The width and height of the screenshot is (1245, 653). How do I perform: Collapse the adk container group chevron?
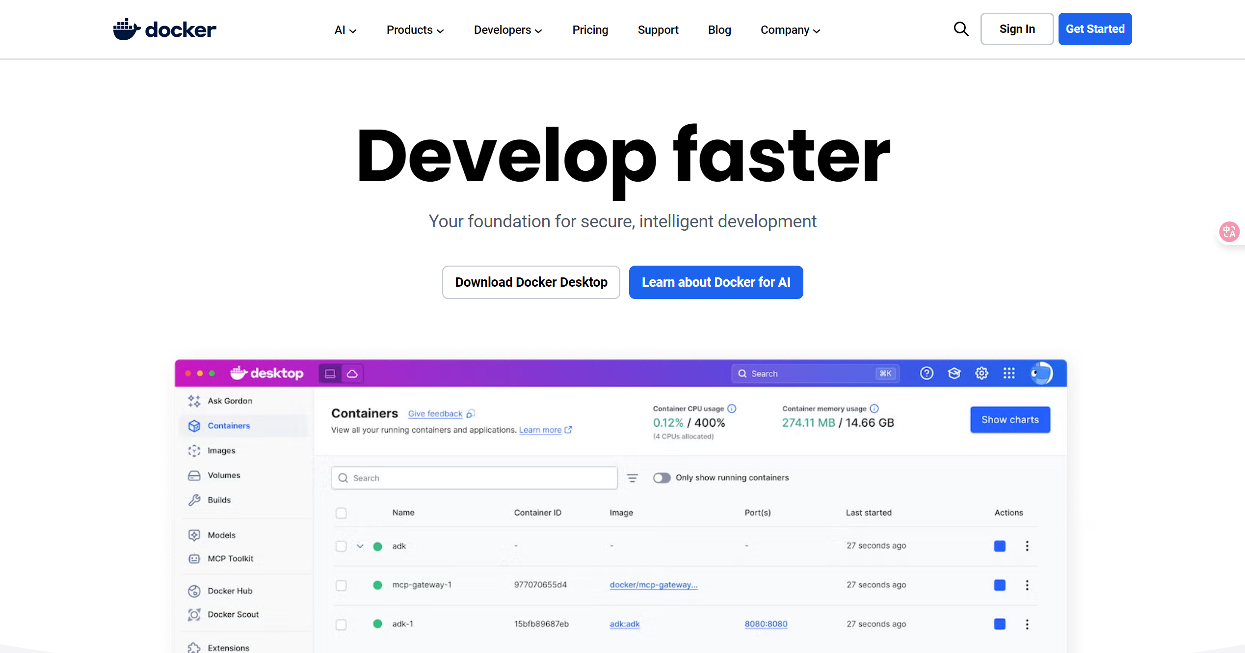point(360,546)
